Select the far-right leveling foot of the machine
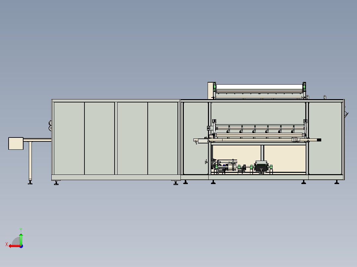357x267 pixels. click(x=337, y=182)
